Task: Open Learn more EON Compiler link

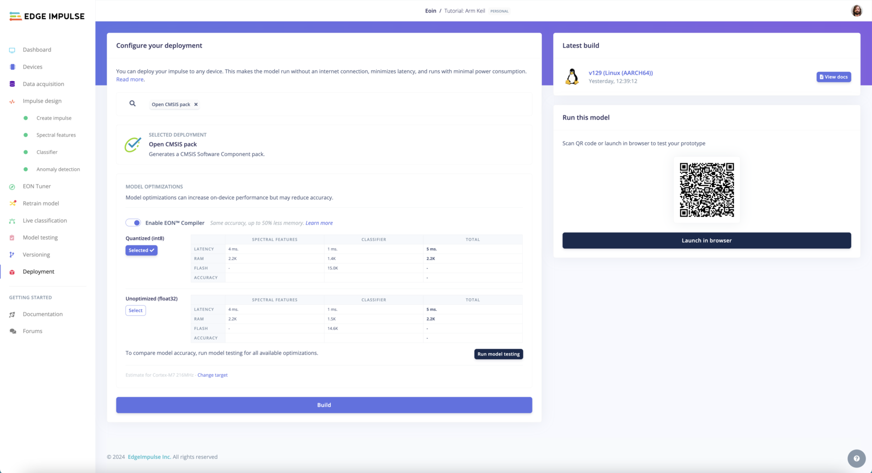Action: tap(319, 223)
